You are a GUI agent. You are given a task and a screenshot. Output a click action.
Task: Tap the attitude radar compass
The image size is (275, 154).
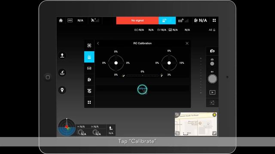67,127
